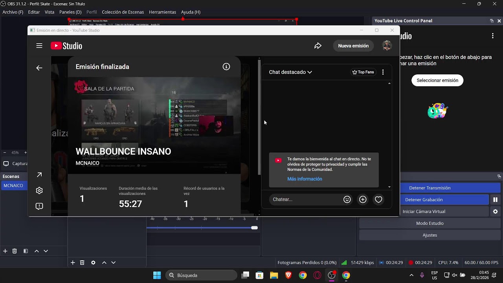Screen dimensions: 503x283
Task: Move scene down with the down arrow
Action: [46, 251]
